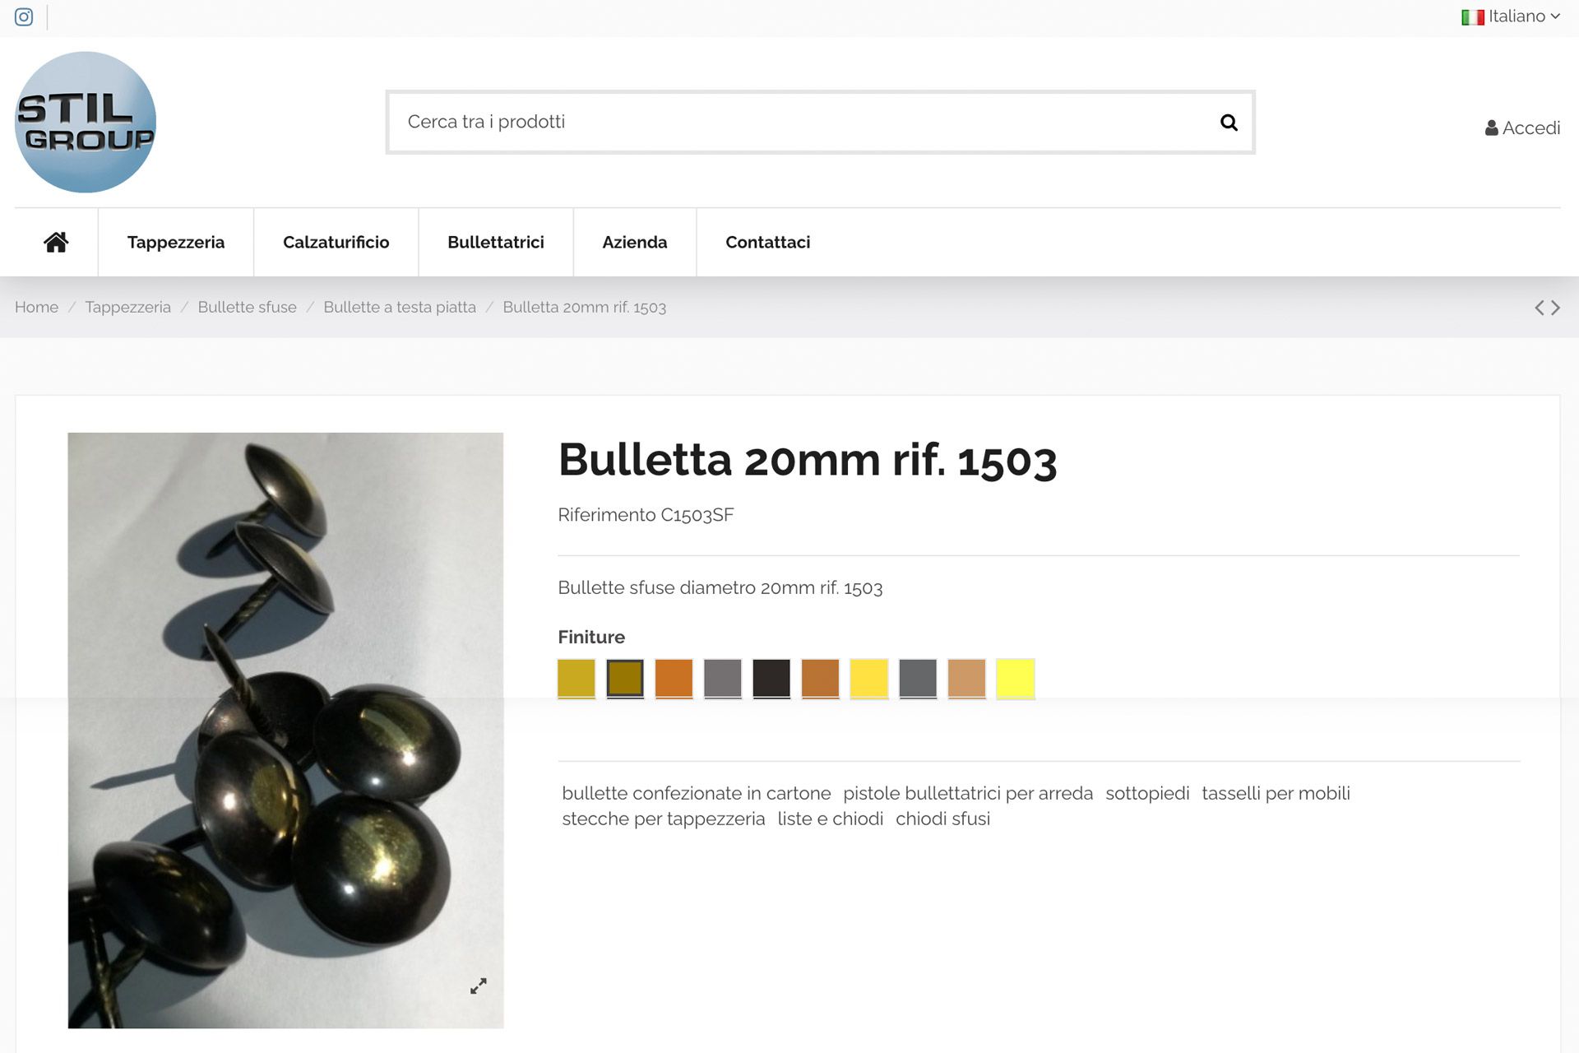The height and width of the screenshot is (1053, 1579).
Task: Open the Italiano language dropdown
Action: pyautogui.click(x=1511, y=16)
